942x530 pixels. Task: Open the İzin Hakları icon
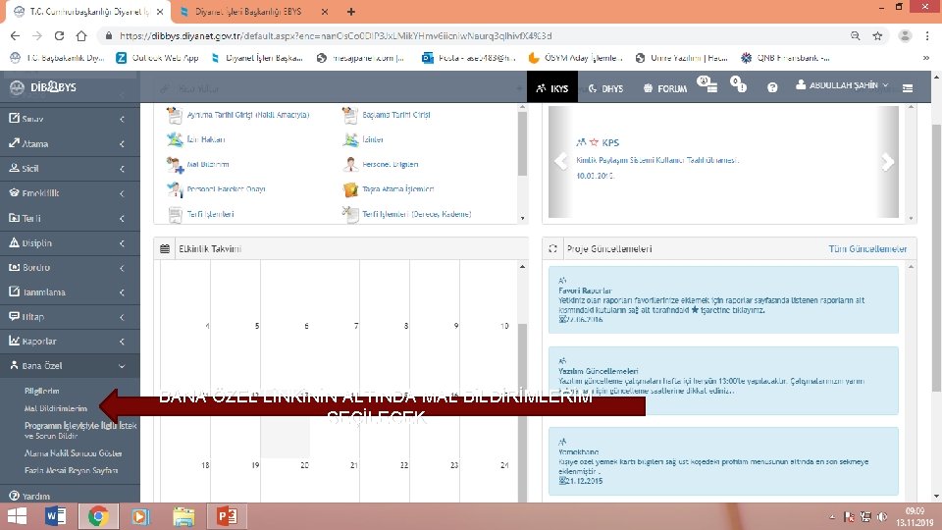[175, 139]
